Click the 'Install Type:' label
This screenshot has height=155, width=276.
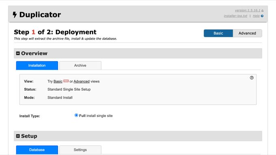coord(30,116)
